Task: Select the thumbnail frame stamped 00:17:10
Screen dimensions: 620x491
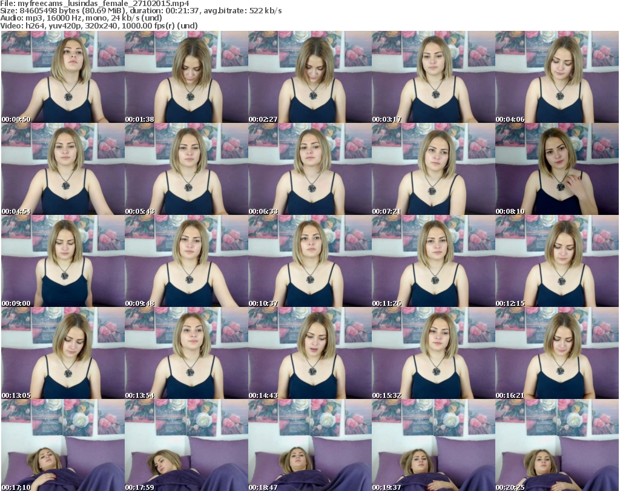Action: click(63, 445)
